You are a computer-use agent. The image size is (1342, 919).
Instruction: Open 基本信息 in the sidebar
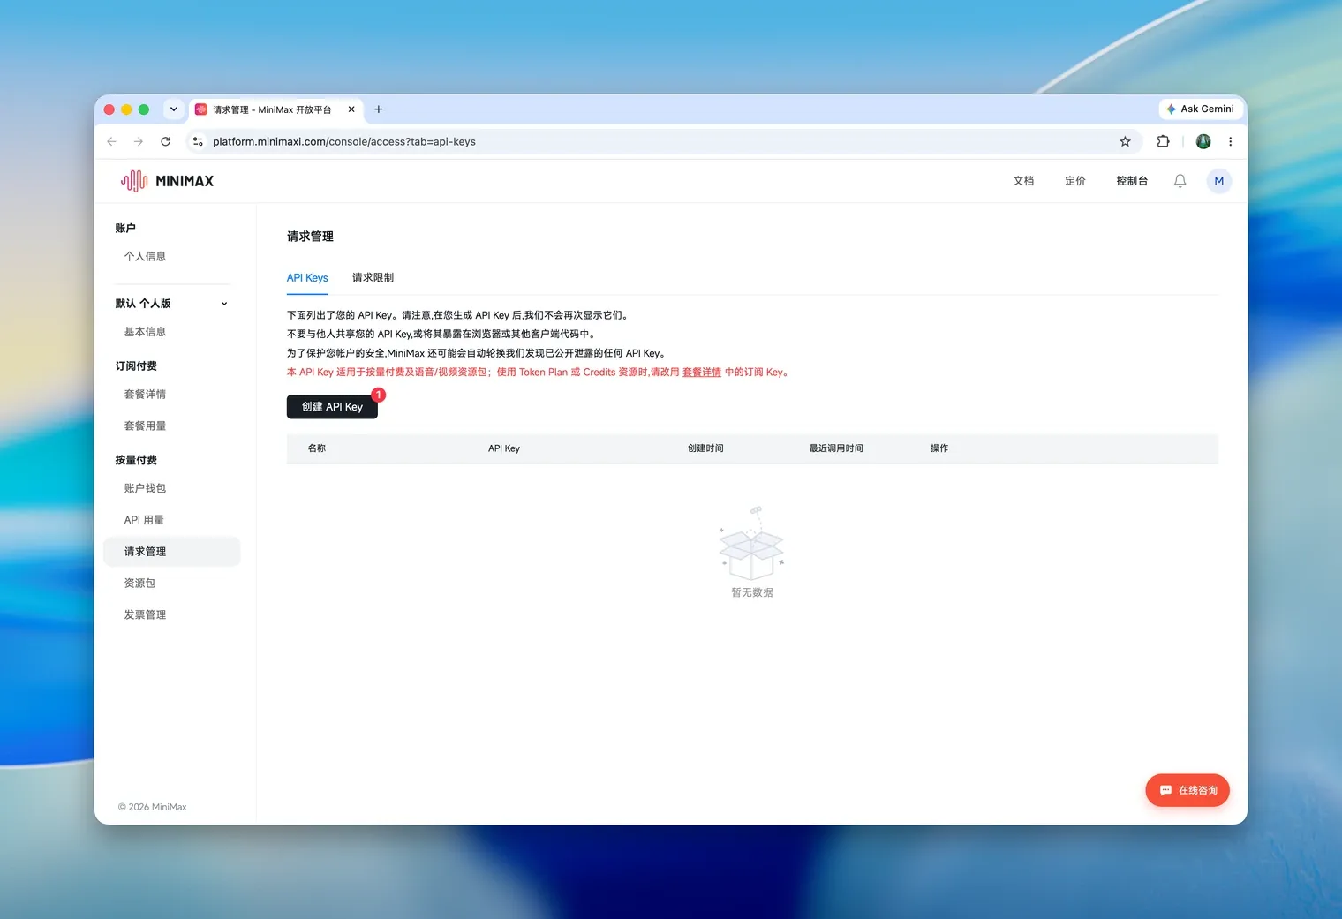point(146,332)
